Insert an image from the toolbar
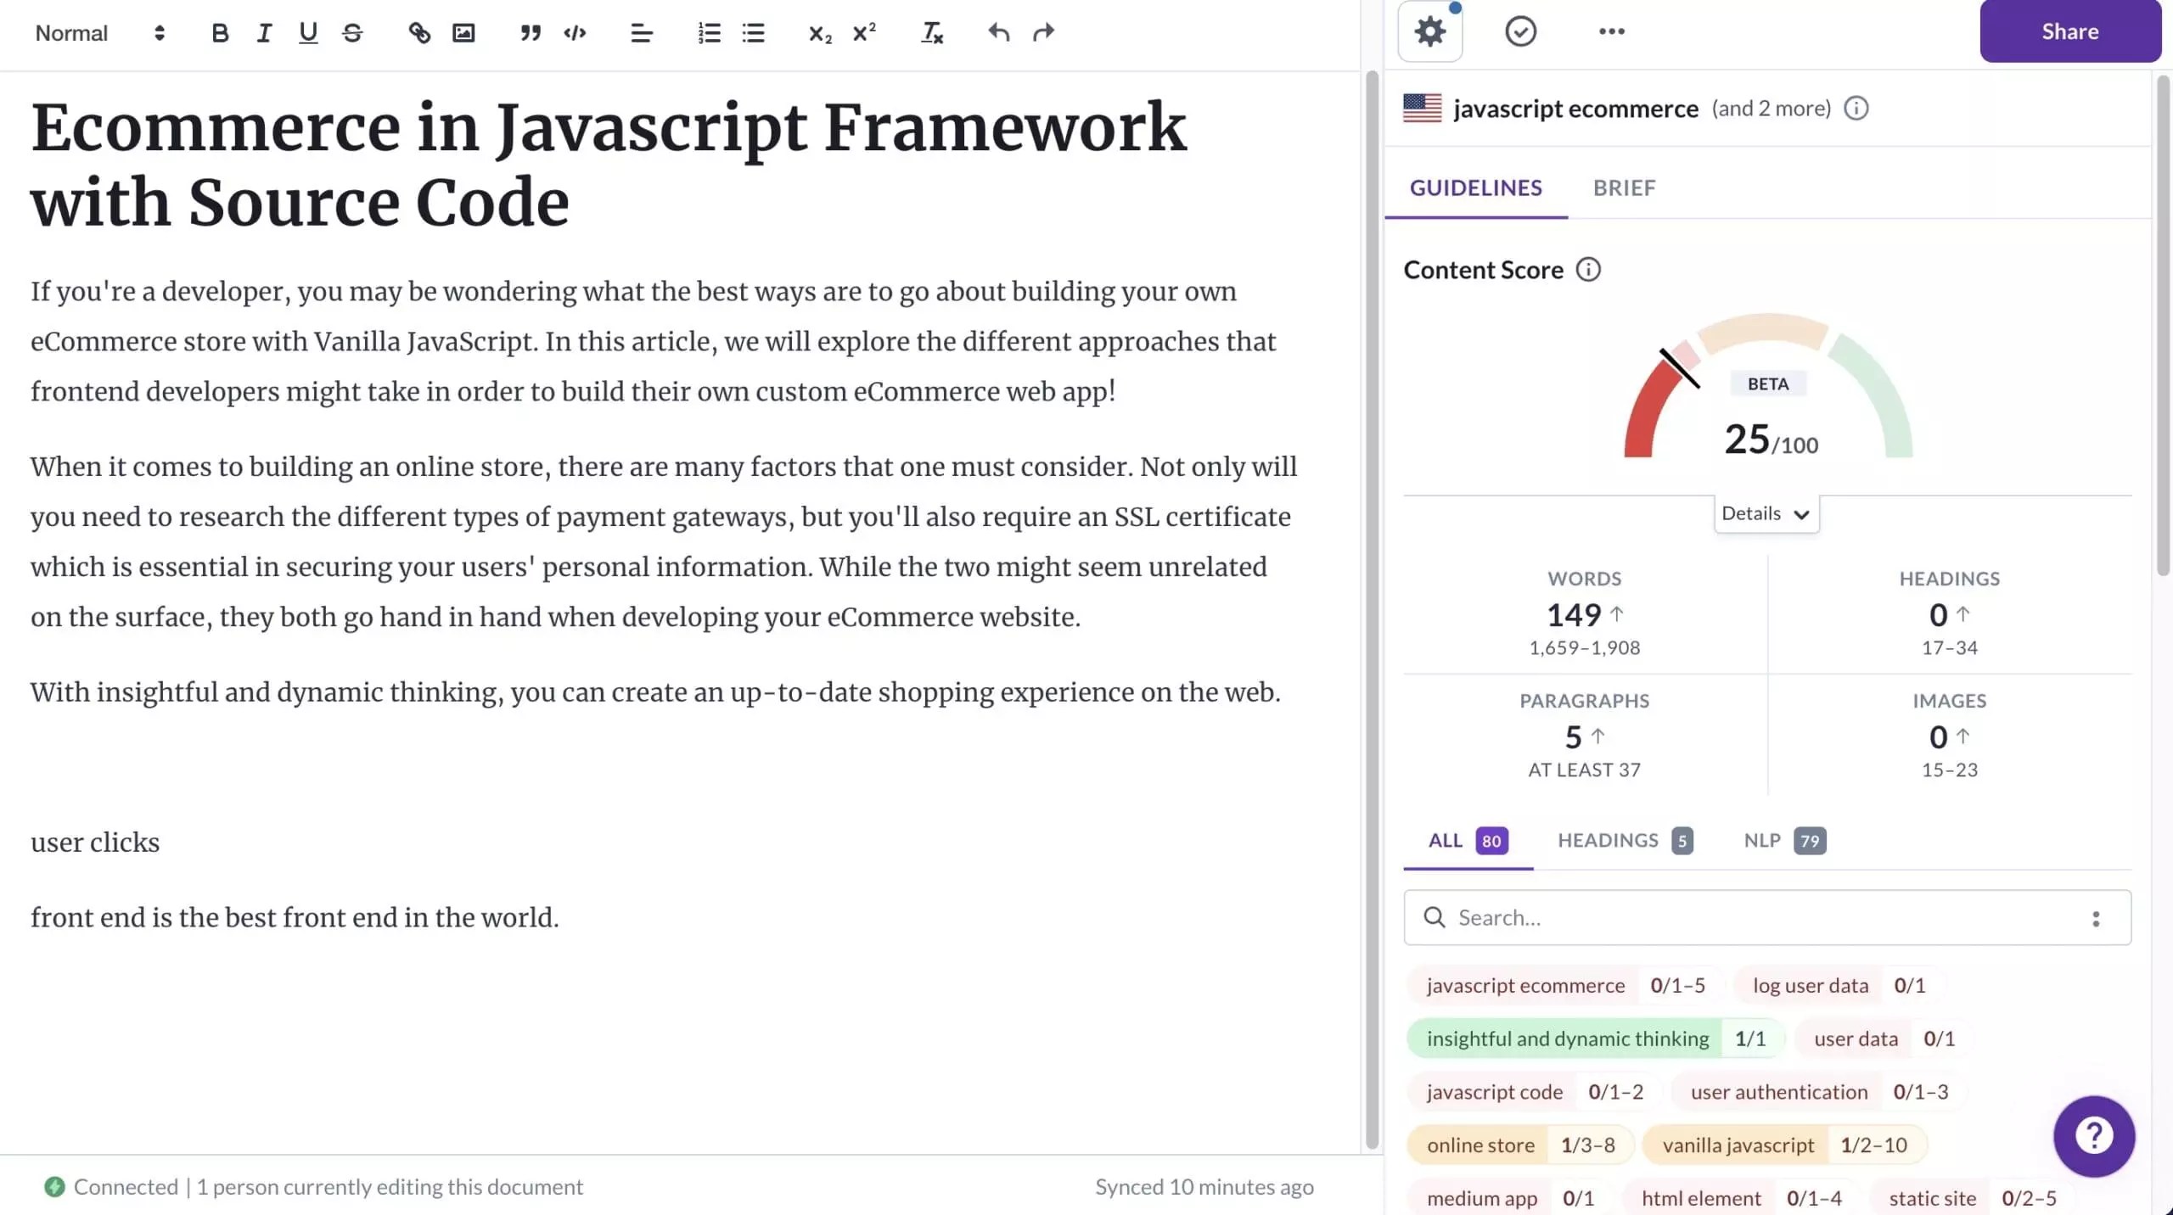 tap(463, 33)
